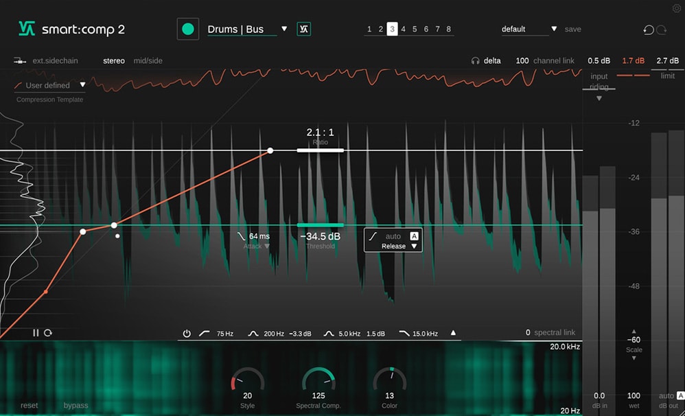Viewport: 685px width, 416px height.
Task: Click the 2.1 : 1 ratio value
Action: point(321,132)
